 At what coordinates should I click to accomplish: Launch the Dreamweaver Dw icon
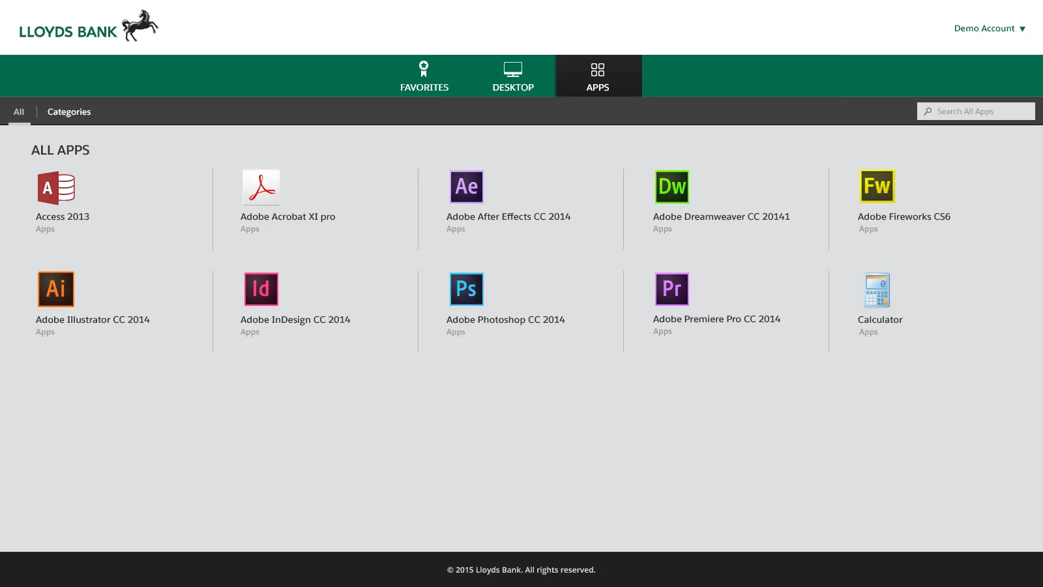point(672,187)
